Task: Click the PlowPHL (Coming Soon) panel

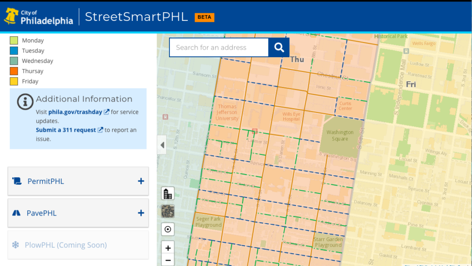Action: 78,245
